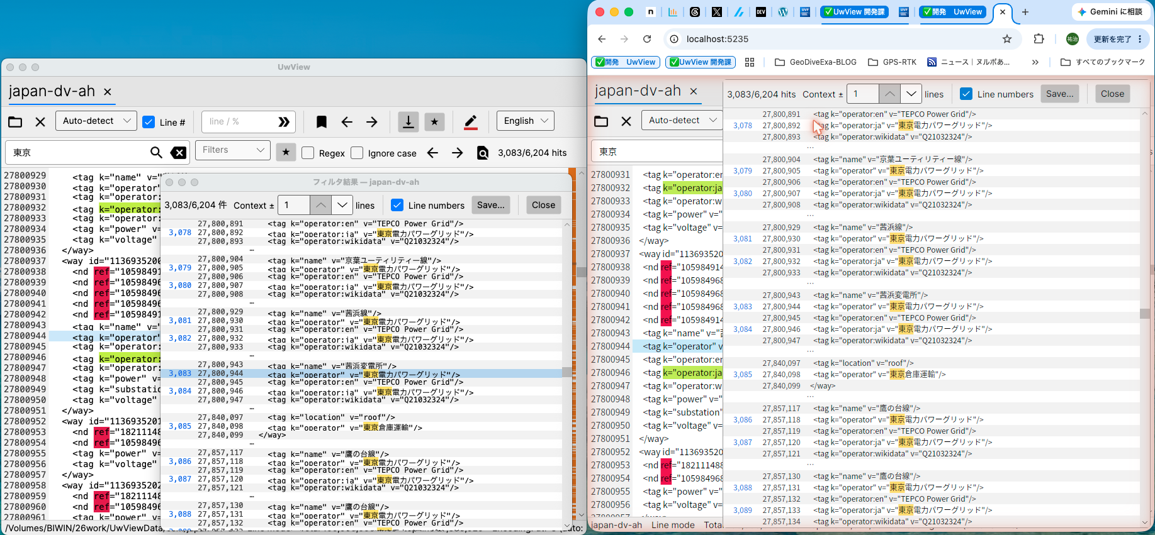This screenshot has width=1155, height=535.
Task: Click the X icon in browser UwView toolbar
Action: tap(626, 121)
